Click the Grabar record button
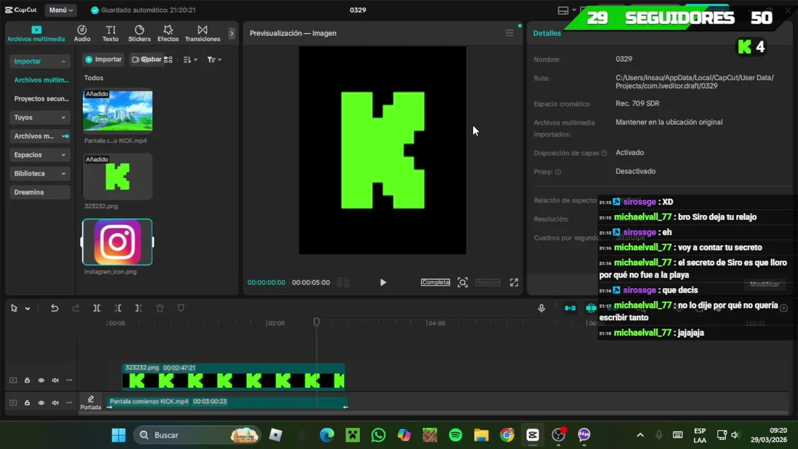This screenshot has height=449, width=798. [147, 59]
